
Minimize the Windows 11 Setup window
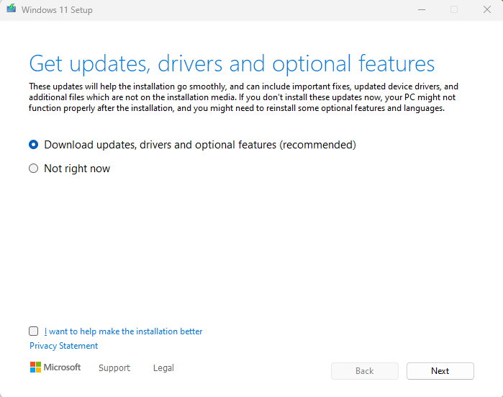(422, 9)
